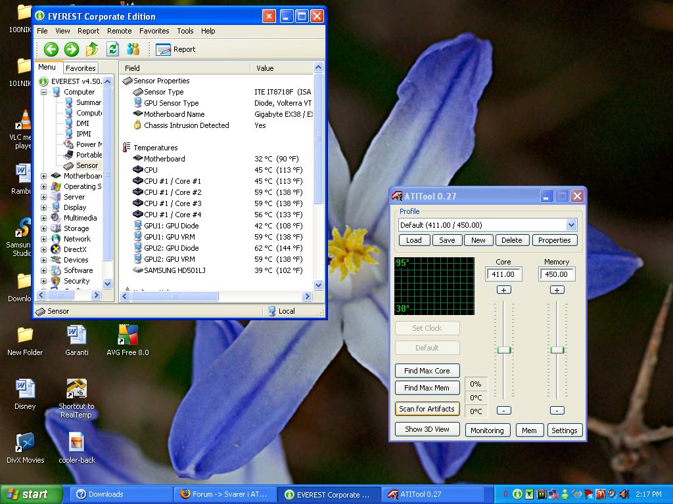
Task: Click the Mem button in ATITool
Action: (529, 430)
